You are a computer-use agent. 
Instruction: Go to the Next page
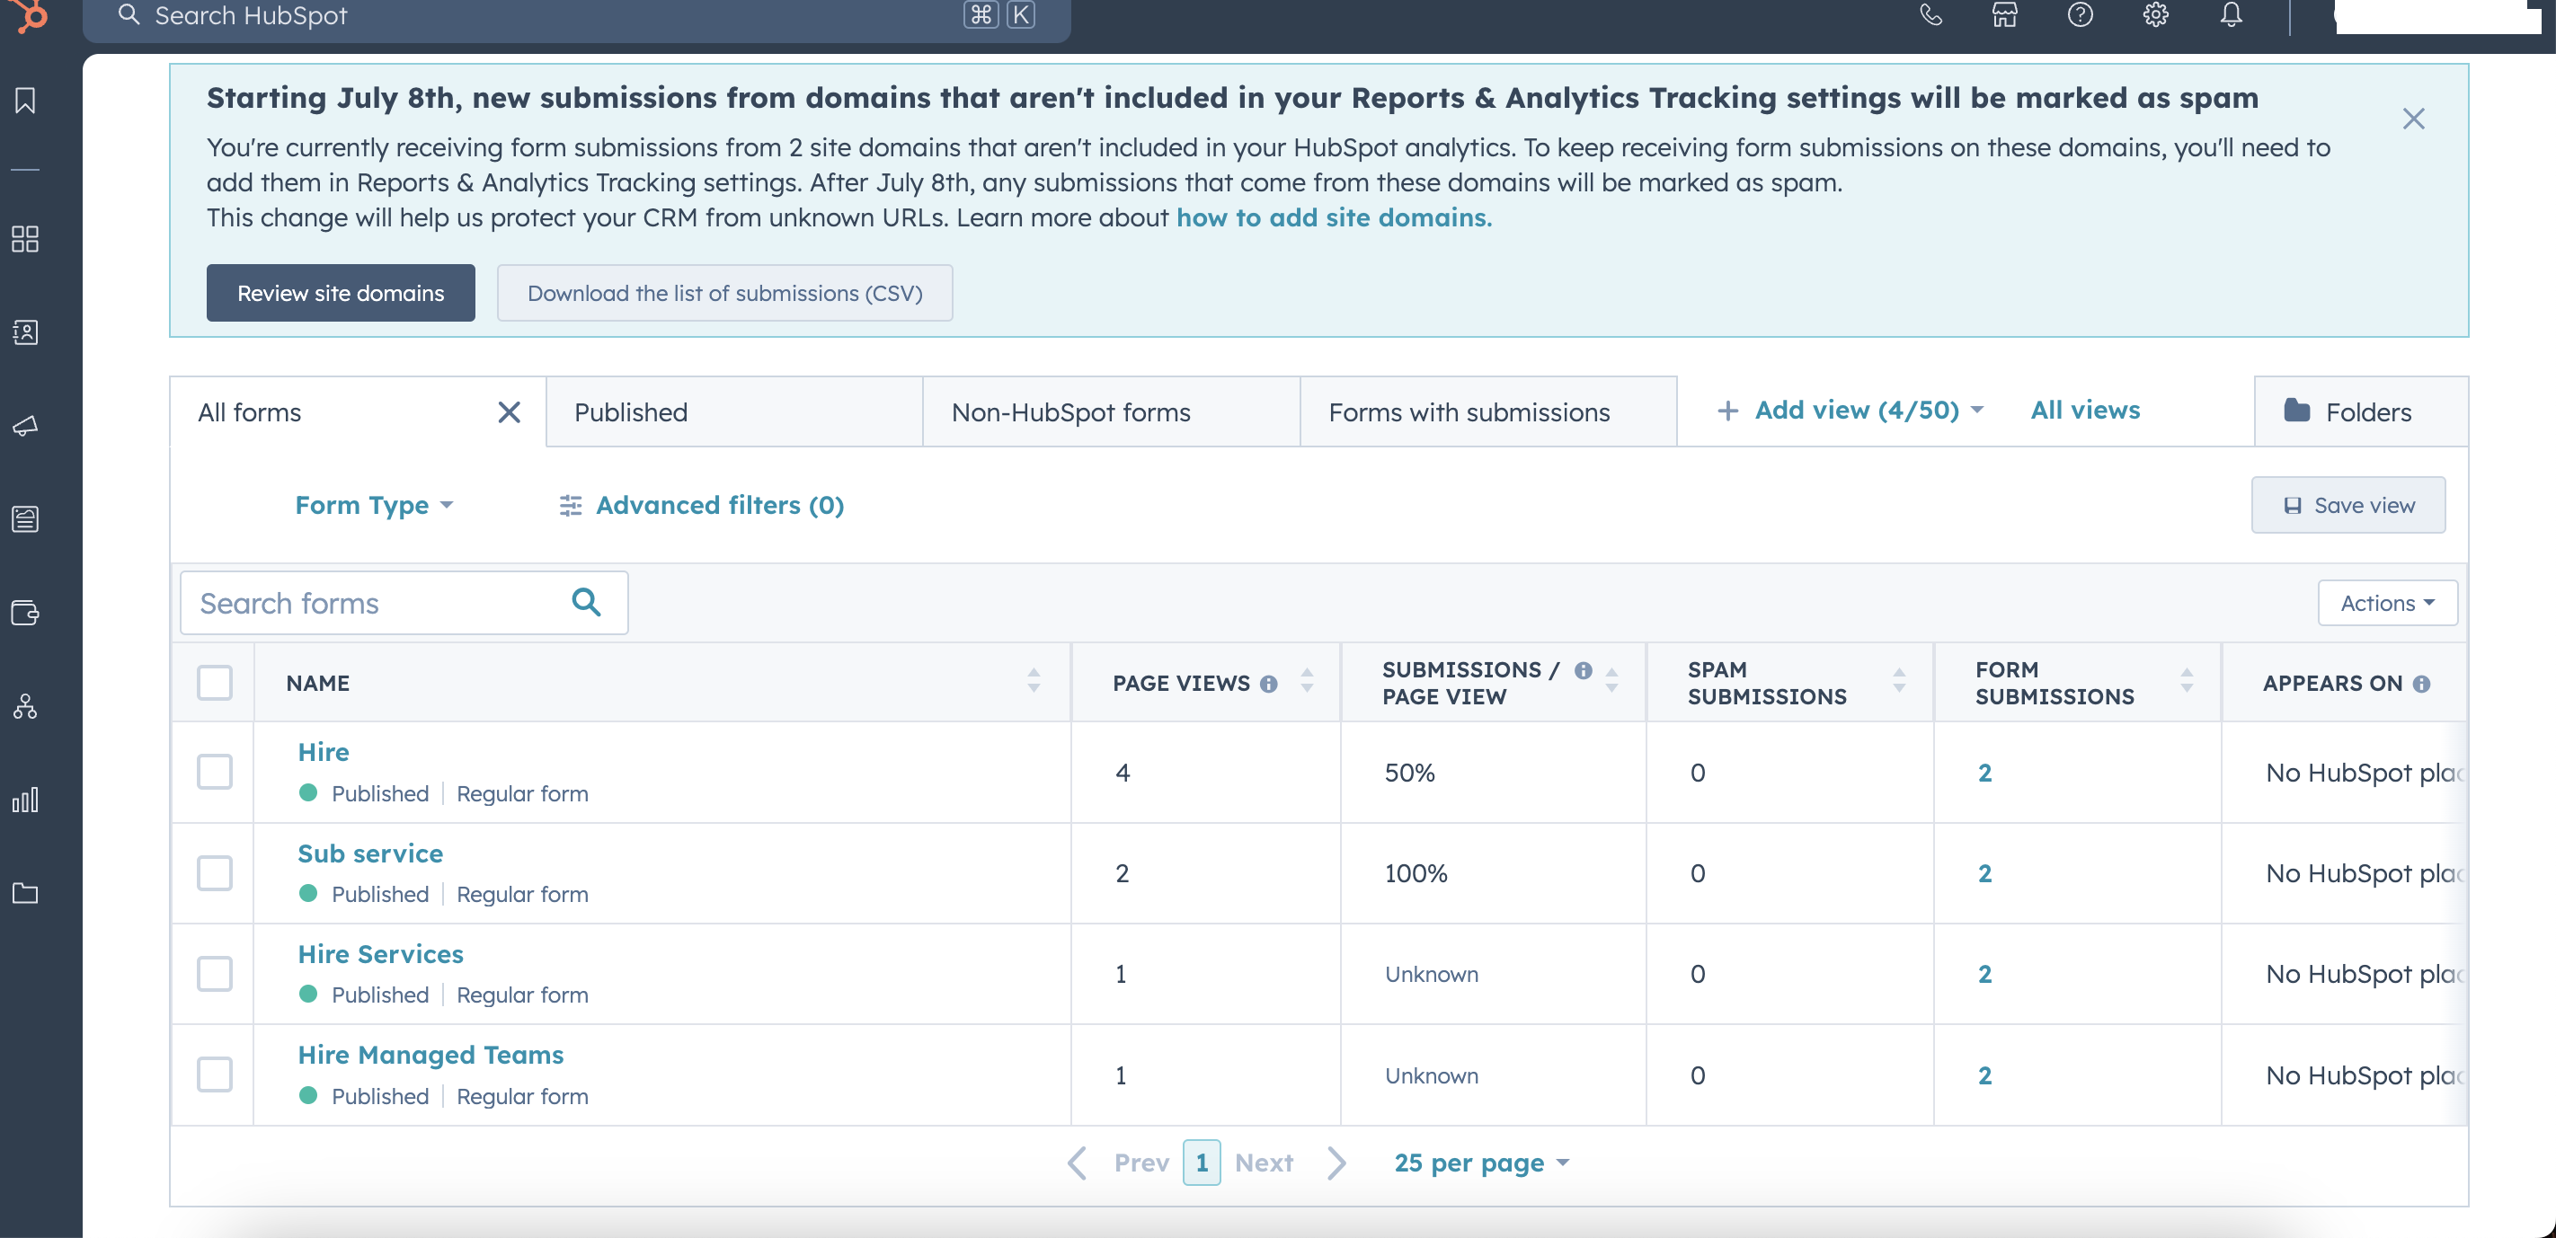tap(1290, 1163)
